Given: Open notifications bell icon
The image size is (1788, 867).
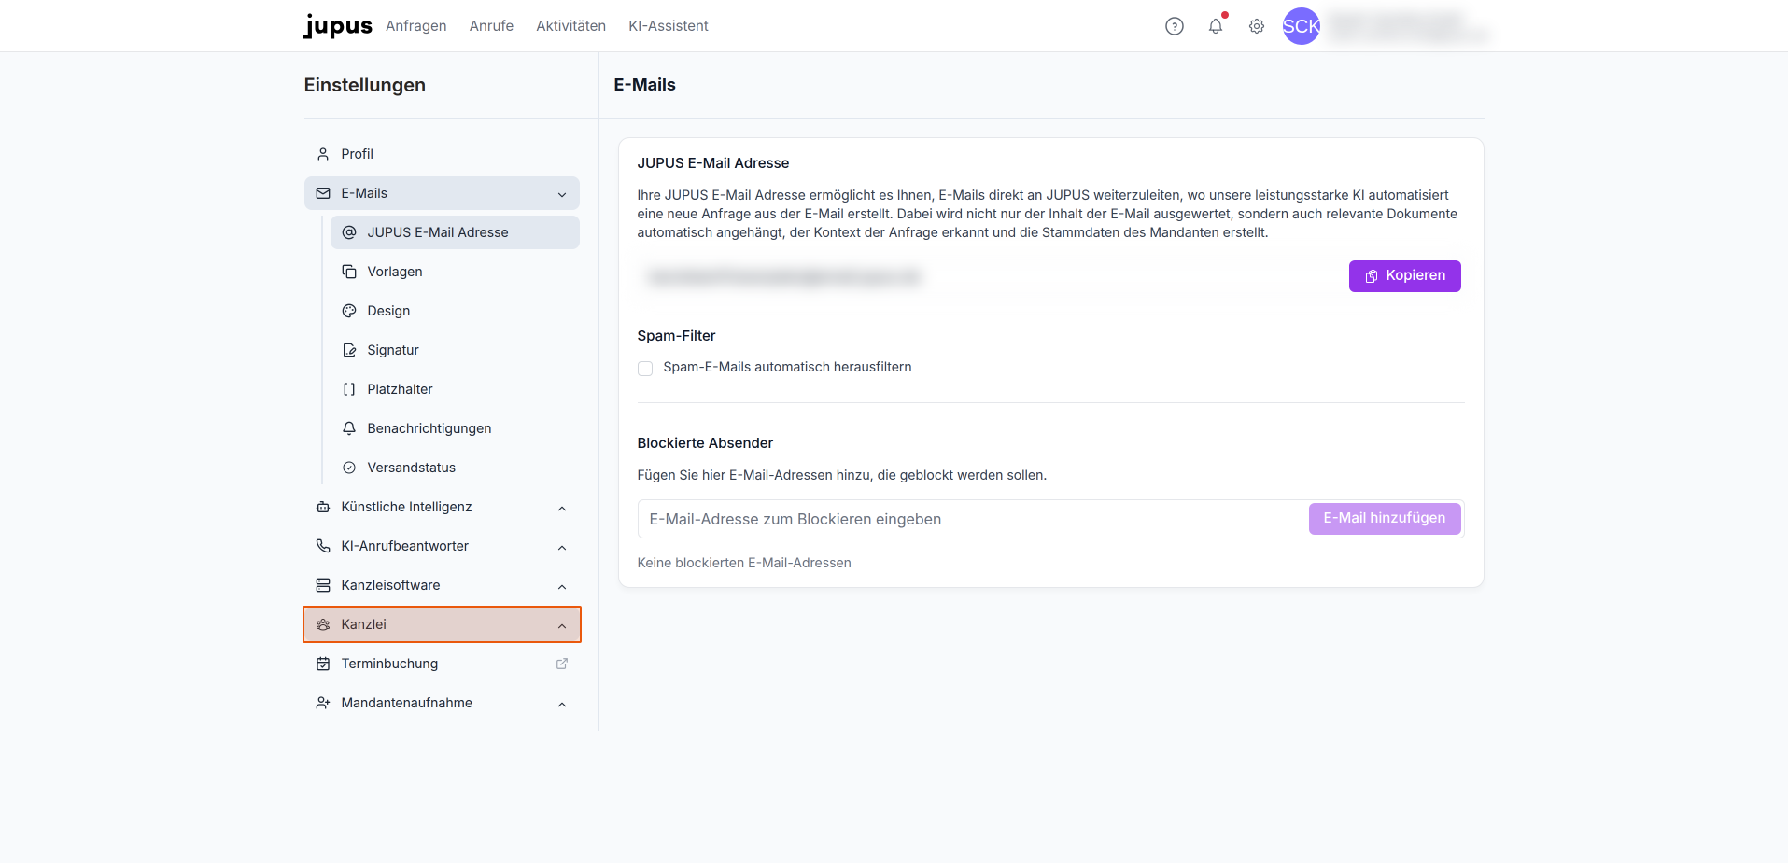Looking at the screenshot, I should coord(1216,26).
